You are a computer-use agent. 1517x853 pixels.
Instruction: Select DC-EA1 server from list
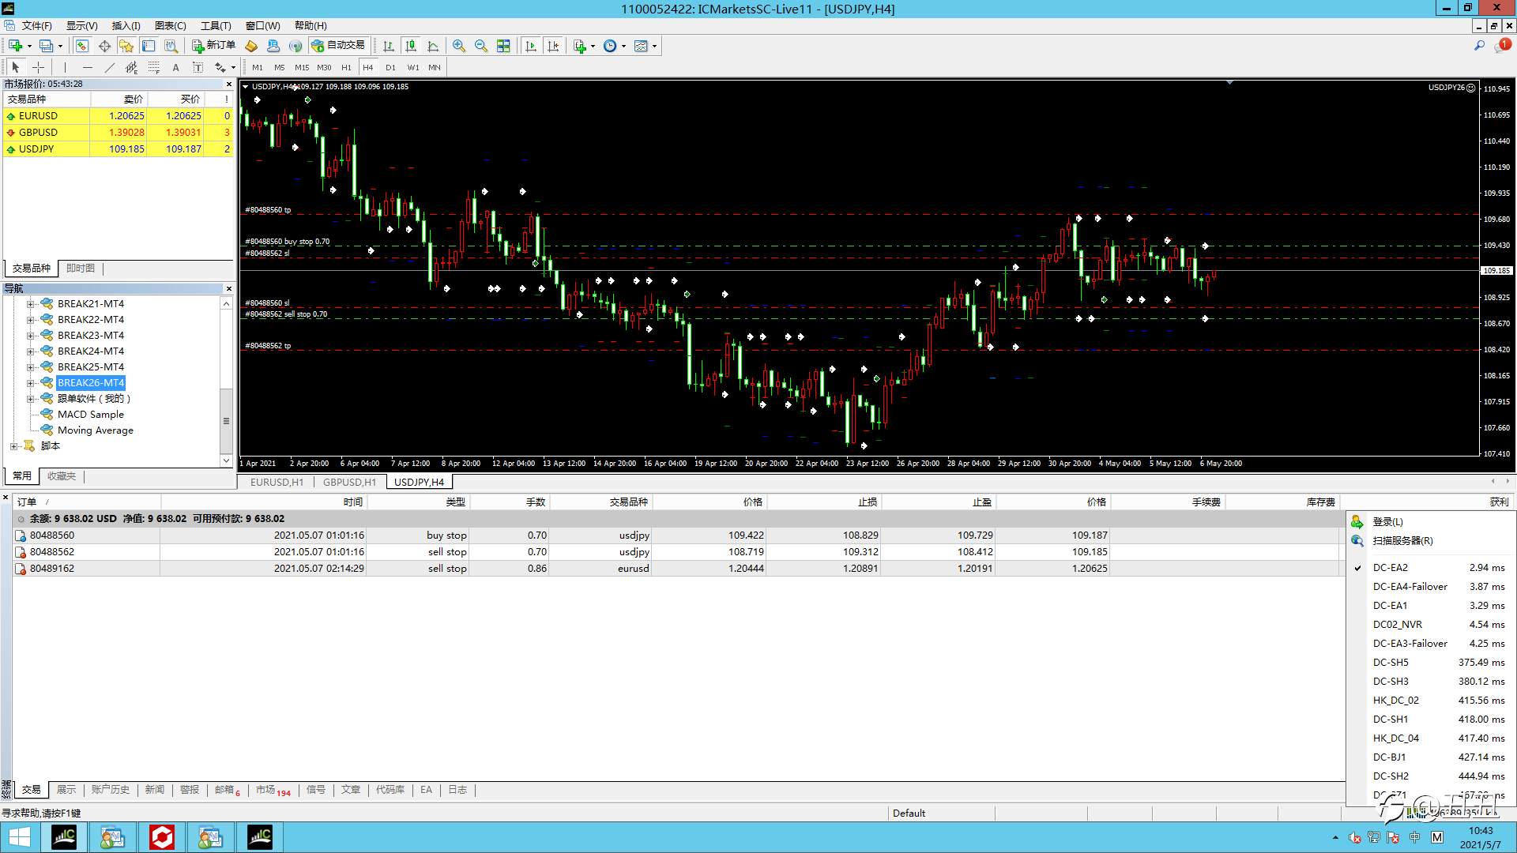pyautogui.click(x=1390, y=606)
